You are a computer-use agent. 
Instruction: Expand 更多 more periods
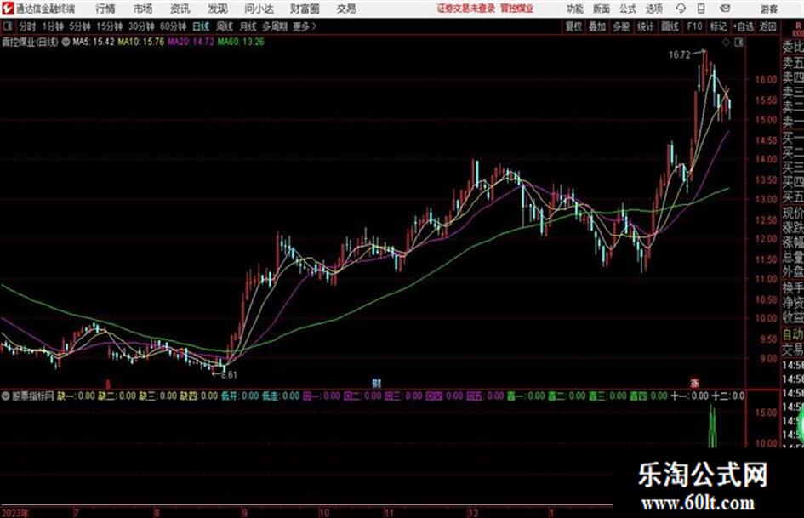[305, 26]
